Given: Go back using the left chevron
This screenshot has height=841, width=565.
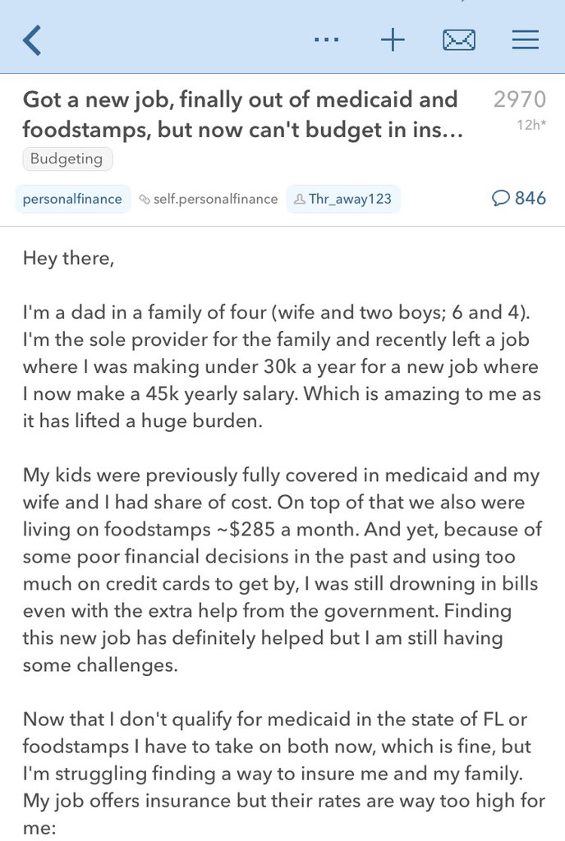Looking at the screenshot, I should point(32,40).
